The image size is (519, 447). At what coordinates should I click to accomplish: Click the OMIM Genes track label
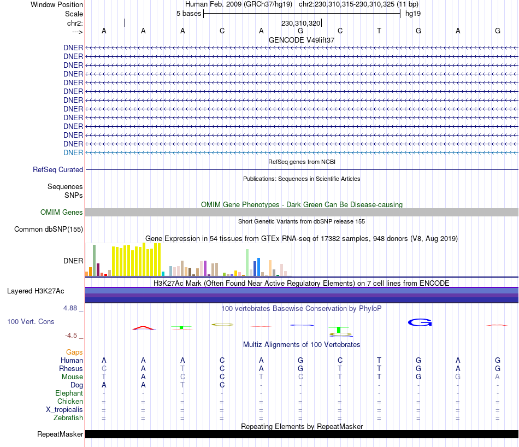pyautogui.click(x=62, y=212)
